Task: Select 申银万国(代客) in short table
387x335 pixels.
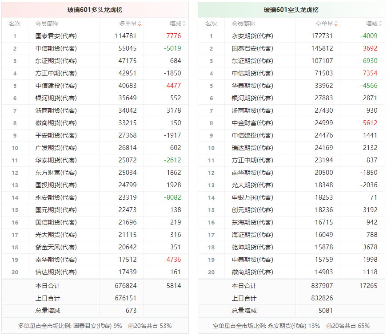Action: 252,197
